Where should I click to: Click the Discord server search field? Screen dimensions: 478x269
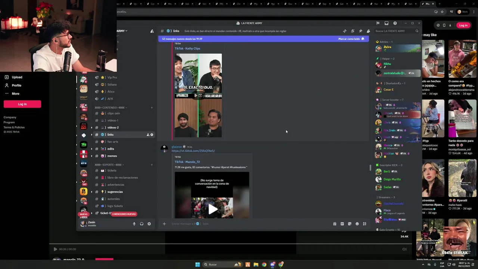pyautogui.click(x=397, y=31)
